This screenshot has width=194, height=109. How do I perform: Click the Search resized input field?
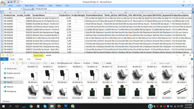[175, 63]
